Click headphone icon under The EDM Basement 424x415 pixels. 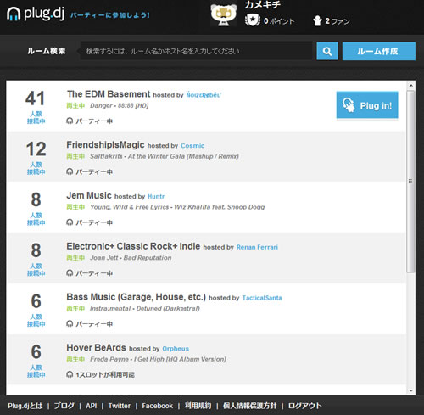click(70, 121)
